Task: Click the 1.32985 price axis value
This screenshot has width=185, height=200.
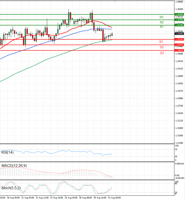Action: [x=179, y=98]
